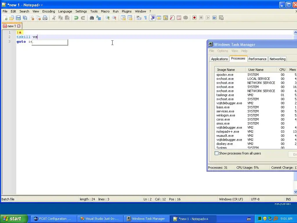Start macro recording with red dot
The image size is (297, 223).
[x=194, y=18]
